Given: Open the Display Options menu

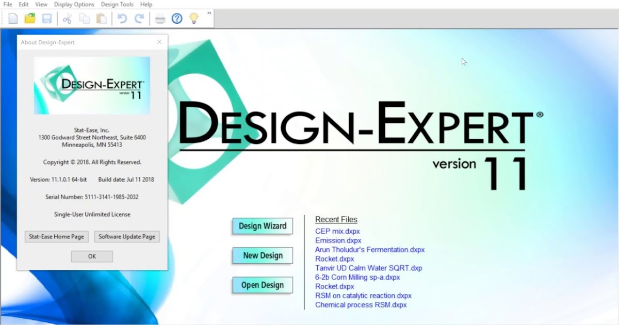Looking at the screenshot, I should pyautogui.click(x=74, y=4).
